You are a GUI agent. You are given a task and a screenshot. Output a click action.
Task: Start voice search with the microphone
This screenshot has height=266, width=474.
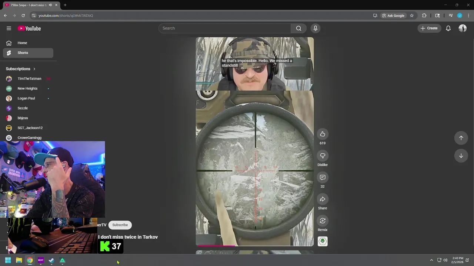tap(316, 28)
